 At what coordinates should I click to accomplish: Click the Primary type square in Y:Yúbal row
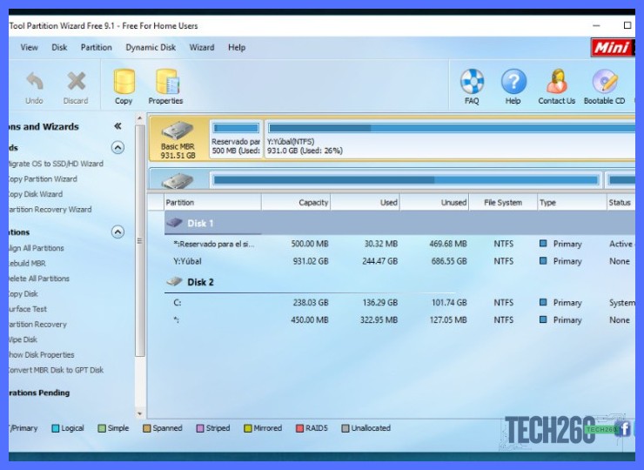click(543, 260)
